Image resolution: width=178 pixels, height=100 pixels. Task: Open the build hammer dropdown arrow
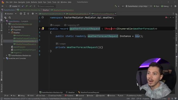(119, 6)
